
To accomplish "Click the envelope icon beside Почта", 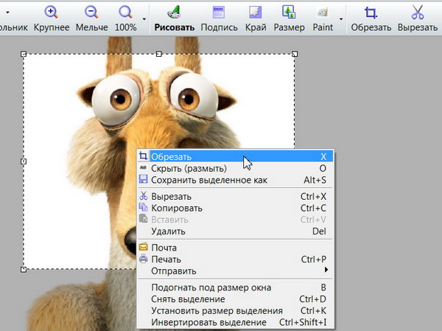I will pos(143,247).
